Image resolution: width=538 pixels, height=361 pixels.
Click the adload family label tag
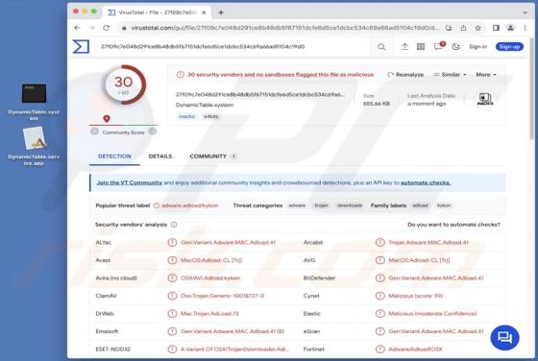(421, 205)
